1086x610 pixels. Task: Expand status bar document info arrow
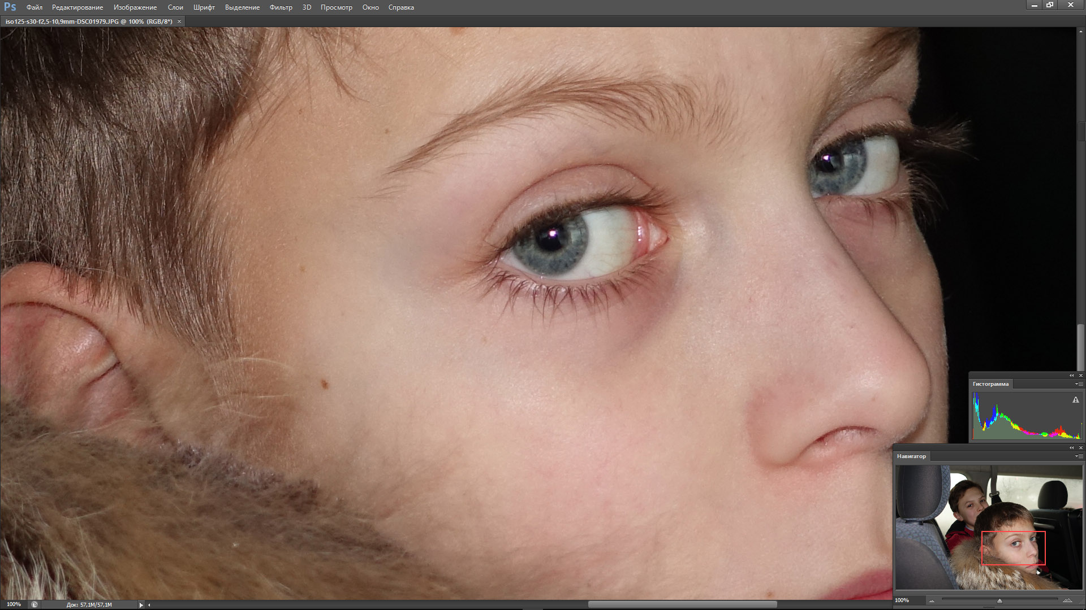(141, 604)
